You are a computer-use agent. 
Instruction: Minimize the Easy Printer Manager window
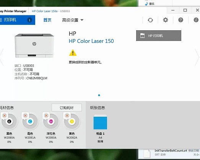tap(173, 10)
